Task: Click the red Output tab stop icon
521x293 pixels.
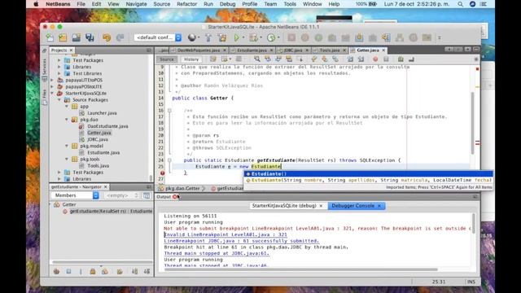Action: [x=175, y=197]
